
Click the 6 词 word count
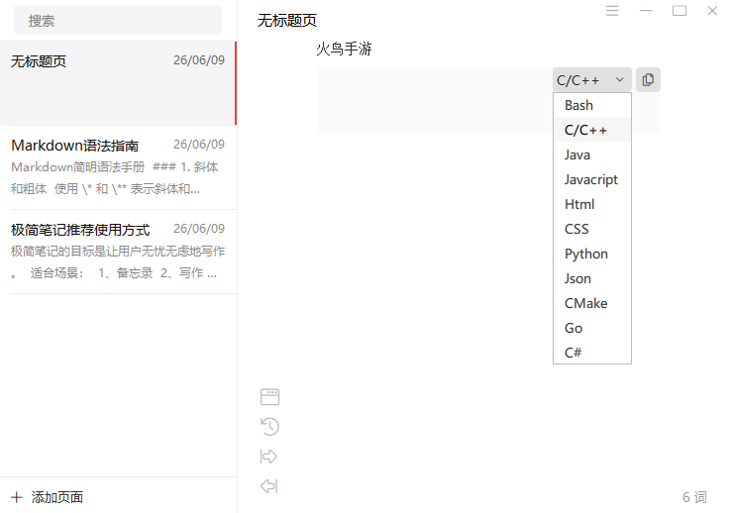(694, 497)
